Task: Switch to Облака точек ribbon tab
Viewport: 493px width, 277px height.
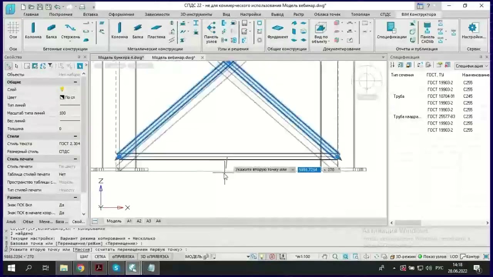Action: (327, 14)
